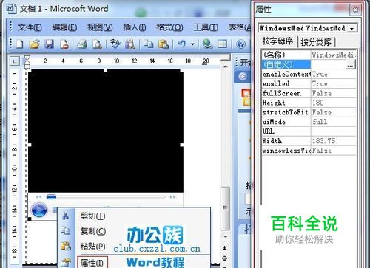Open the 插入(I) menu
The image size is (370, 268).
pos(135,27)
